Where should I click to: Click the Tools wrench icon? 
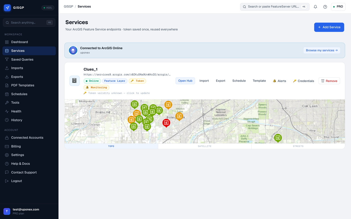[x=7, y=102]
